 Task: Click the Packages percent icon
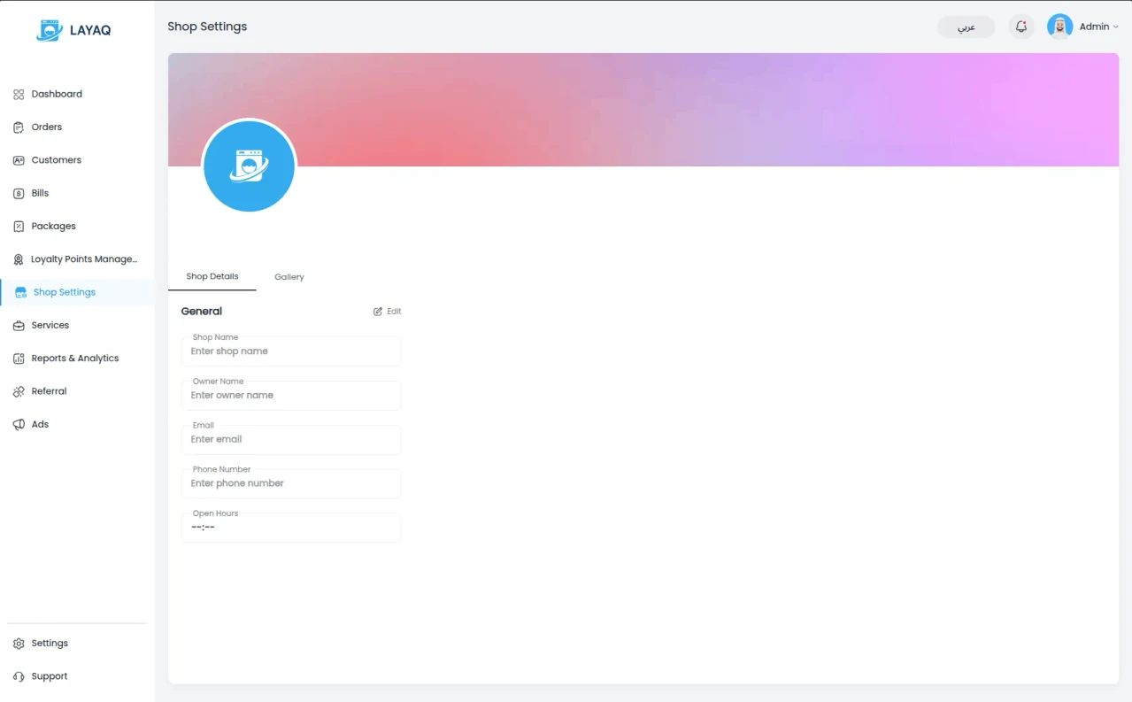19,226
